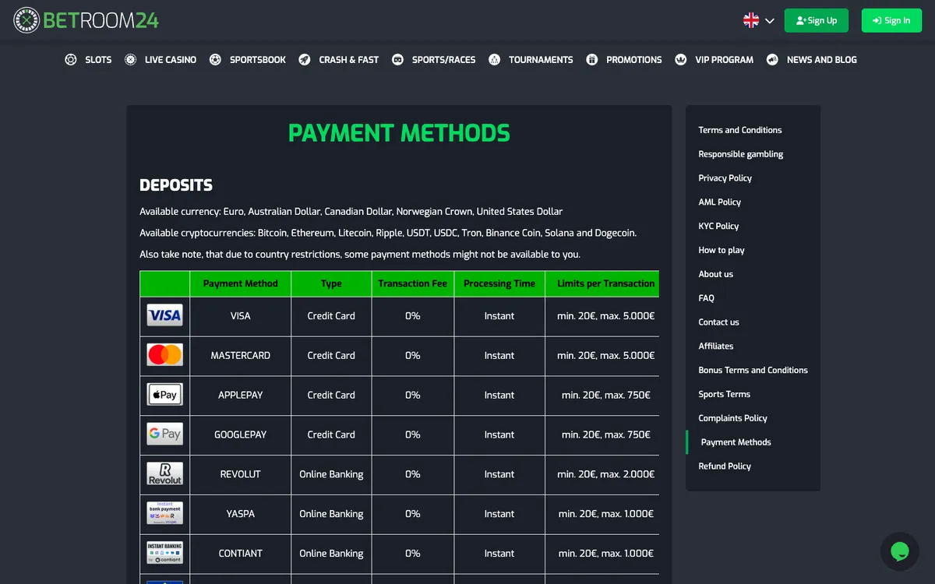This screenshot has height=584, width=935.
Task: Click the Sign Up button
Action: point(816,21)
